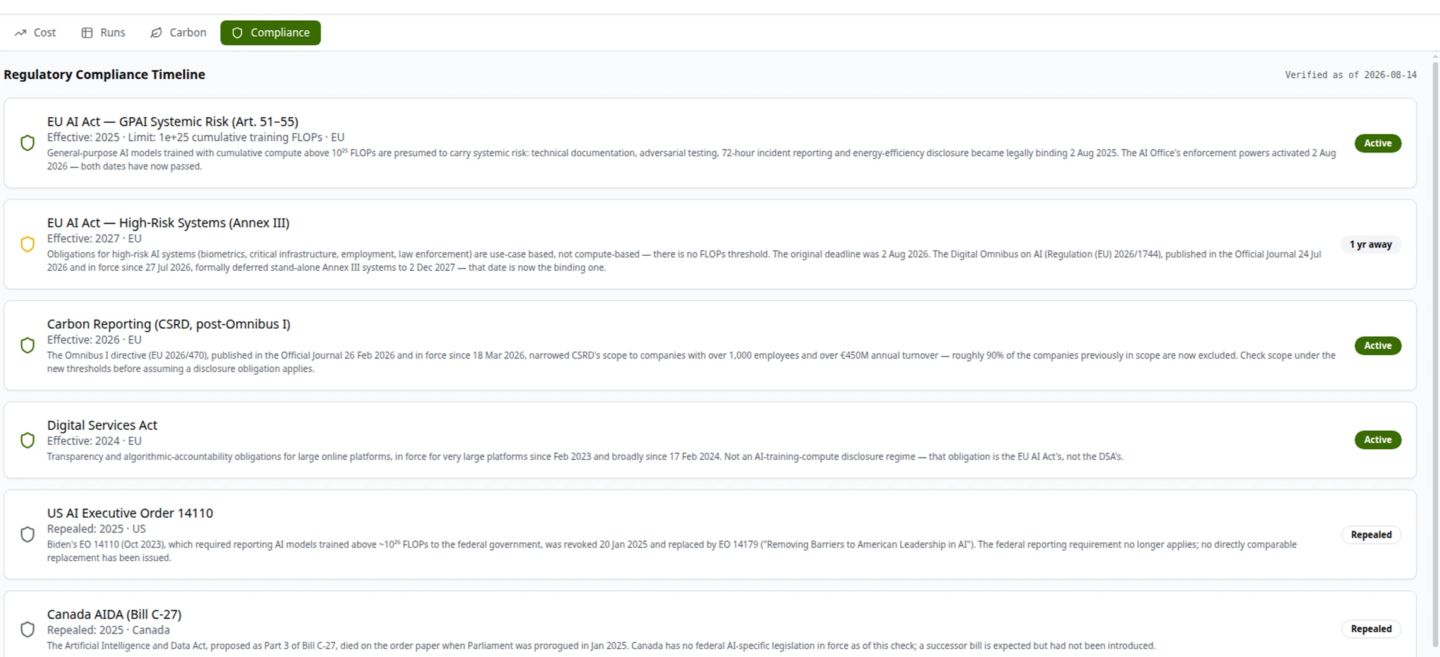This screenshot has width=1440, height=657.
Task: Open the Cost tab
Action: 35,33
